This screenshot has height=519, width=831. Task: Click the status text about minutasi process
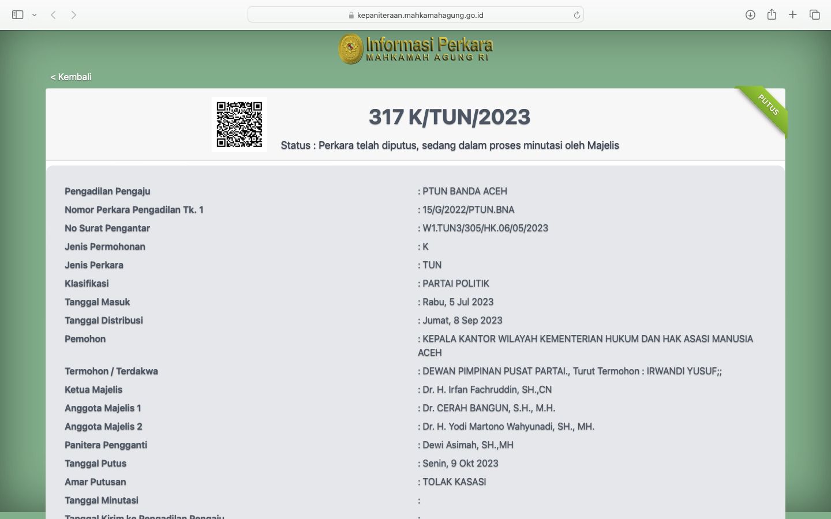450,145
